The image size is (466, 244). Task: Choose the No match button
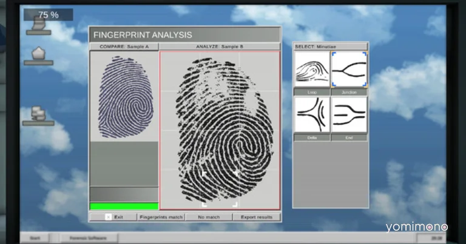209,217
